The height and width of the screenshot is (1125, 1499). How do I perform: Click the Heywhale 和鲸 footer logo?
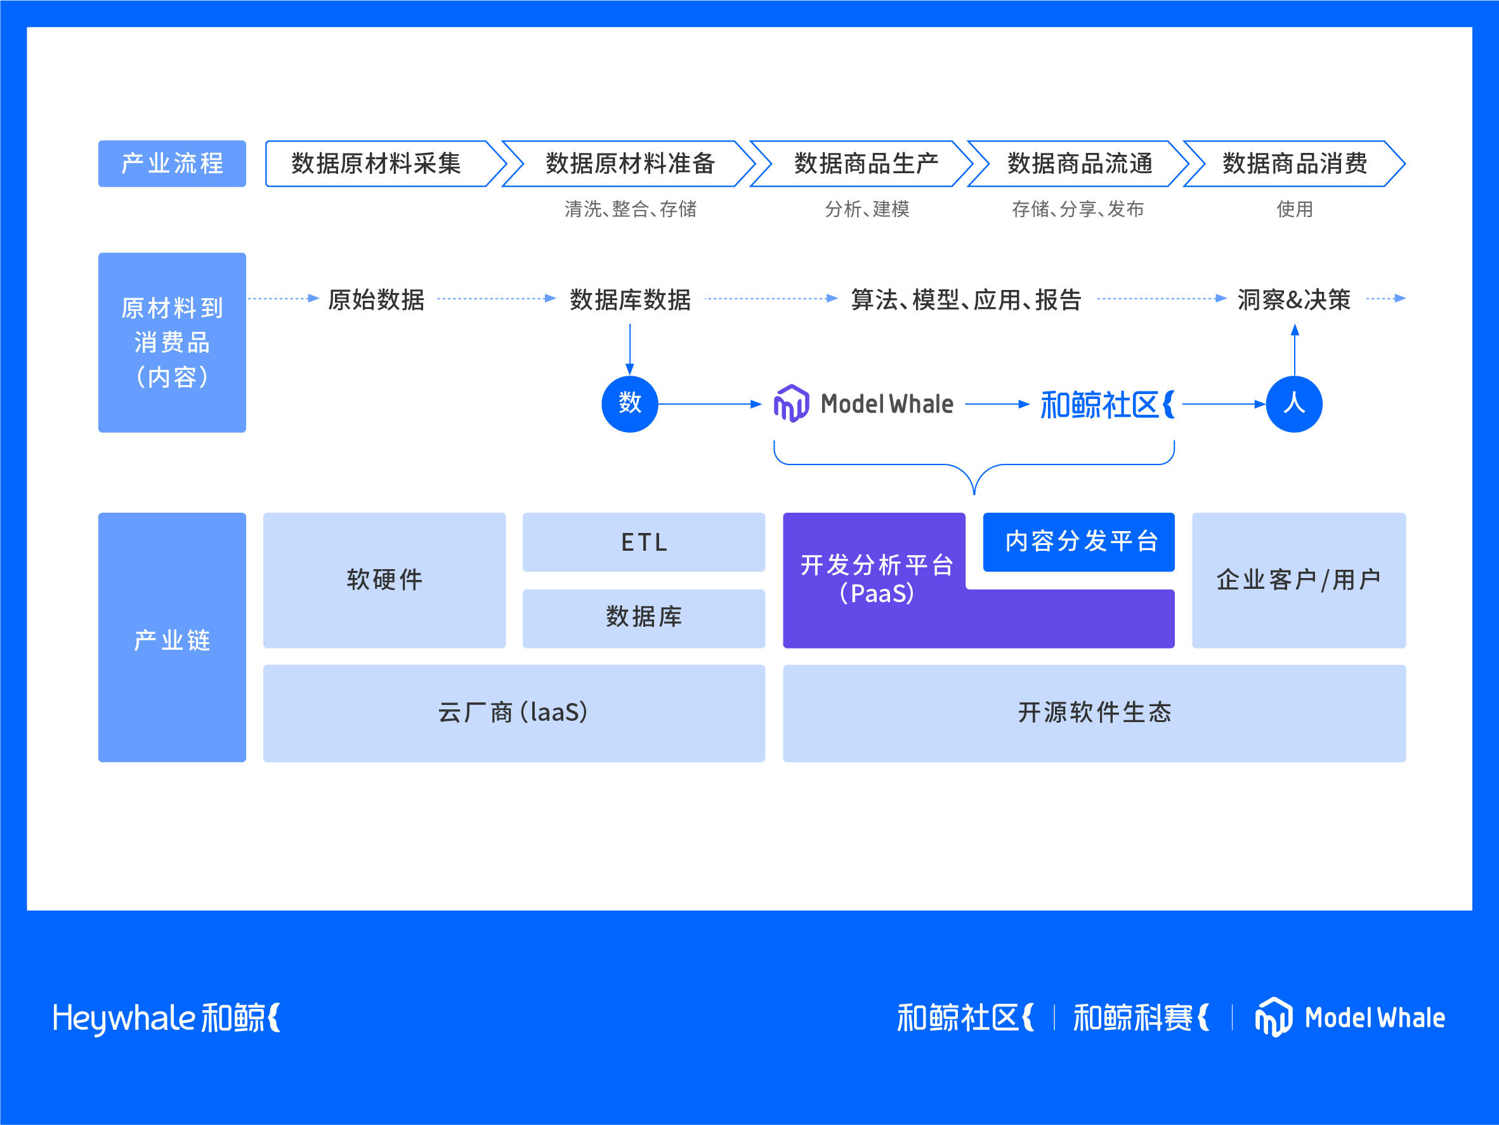(167, 1018)
